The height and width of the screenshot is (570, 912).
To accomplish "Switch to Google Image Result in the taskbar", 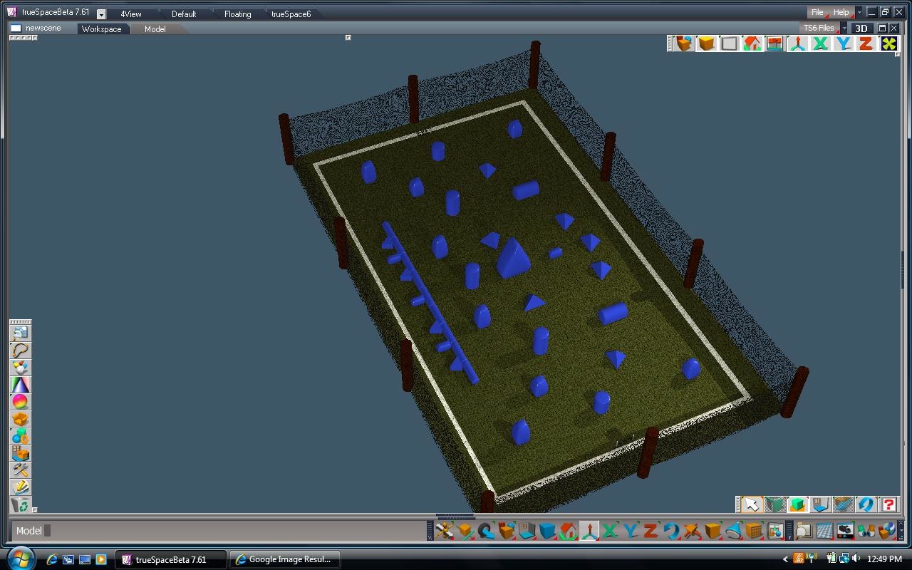I will [285, 559].
